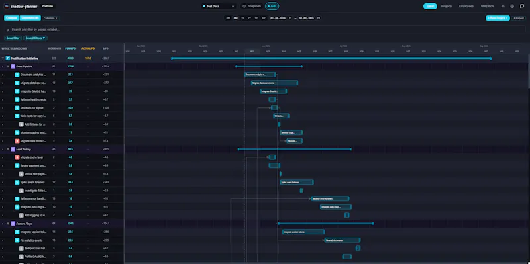The image size is (530, 264).
Task: Click the Integrate session tokens task icon
Action: click(17, 232)
